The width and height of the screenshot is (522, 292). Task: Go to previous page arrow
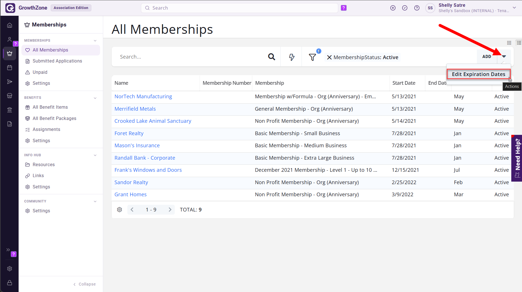coord(132,209)
